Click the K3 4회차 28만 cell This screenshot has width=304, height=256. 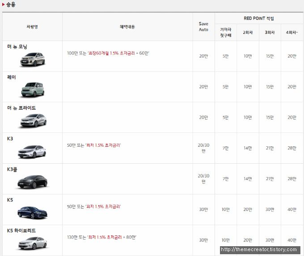pos(292,148)
